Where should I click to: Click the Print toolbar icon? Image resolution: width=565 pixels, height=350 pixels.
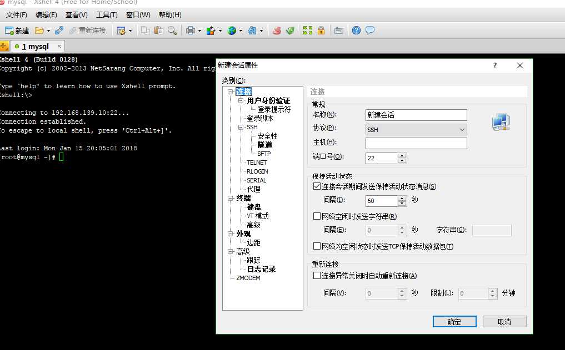191,31
